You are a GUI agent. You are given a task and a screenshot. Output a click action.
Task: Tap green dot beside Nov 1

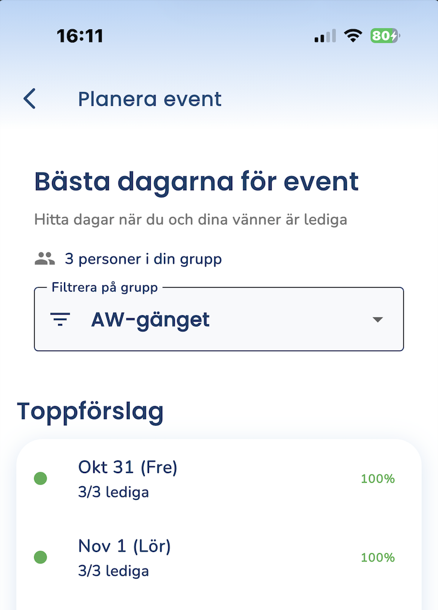40,557
